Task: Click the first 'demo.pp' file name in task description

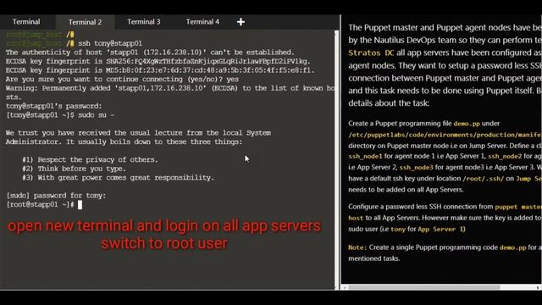Action: tap(467, 124)
